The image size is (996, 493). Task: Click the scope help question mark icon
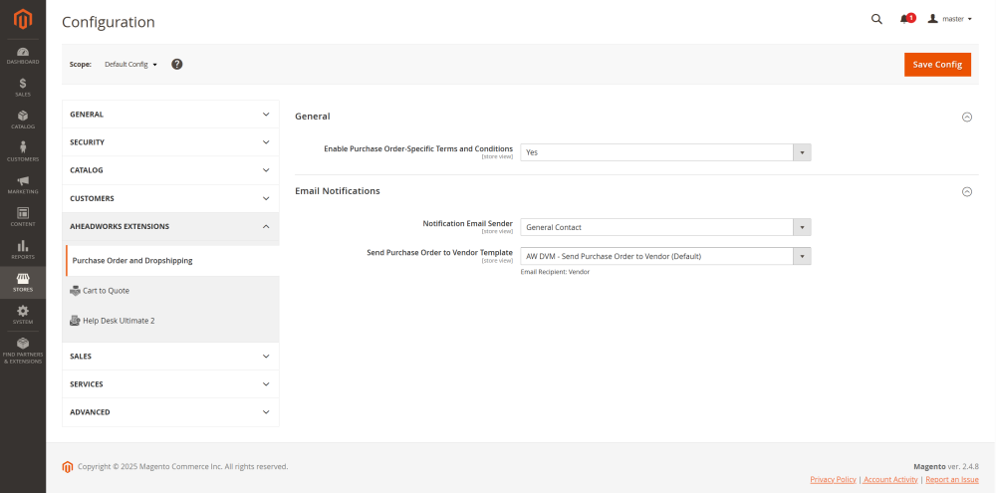click(177, 64)
